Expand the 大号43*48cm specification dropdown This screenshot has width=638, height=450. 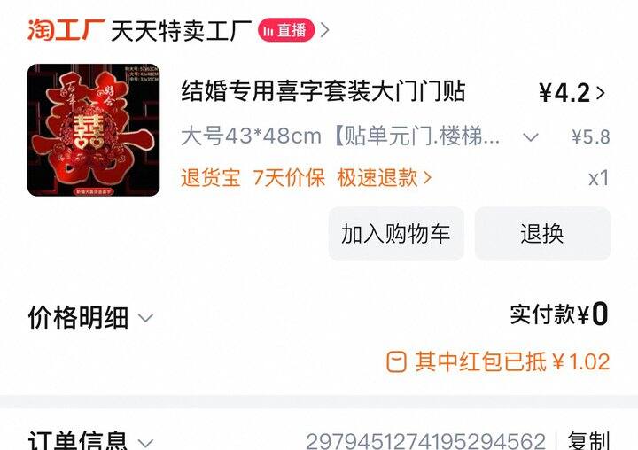click(531, 137)
